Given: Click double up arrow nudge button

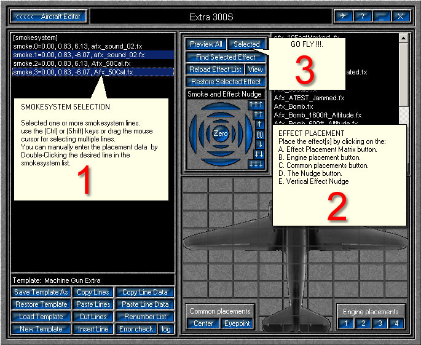Looking at the screenshot, I should pos(259,114).
